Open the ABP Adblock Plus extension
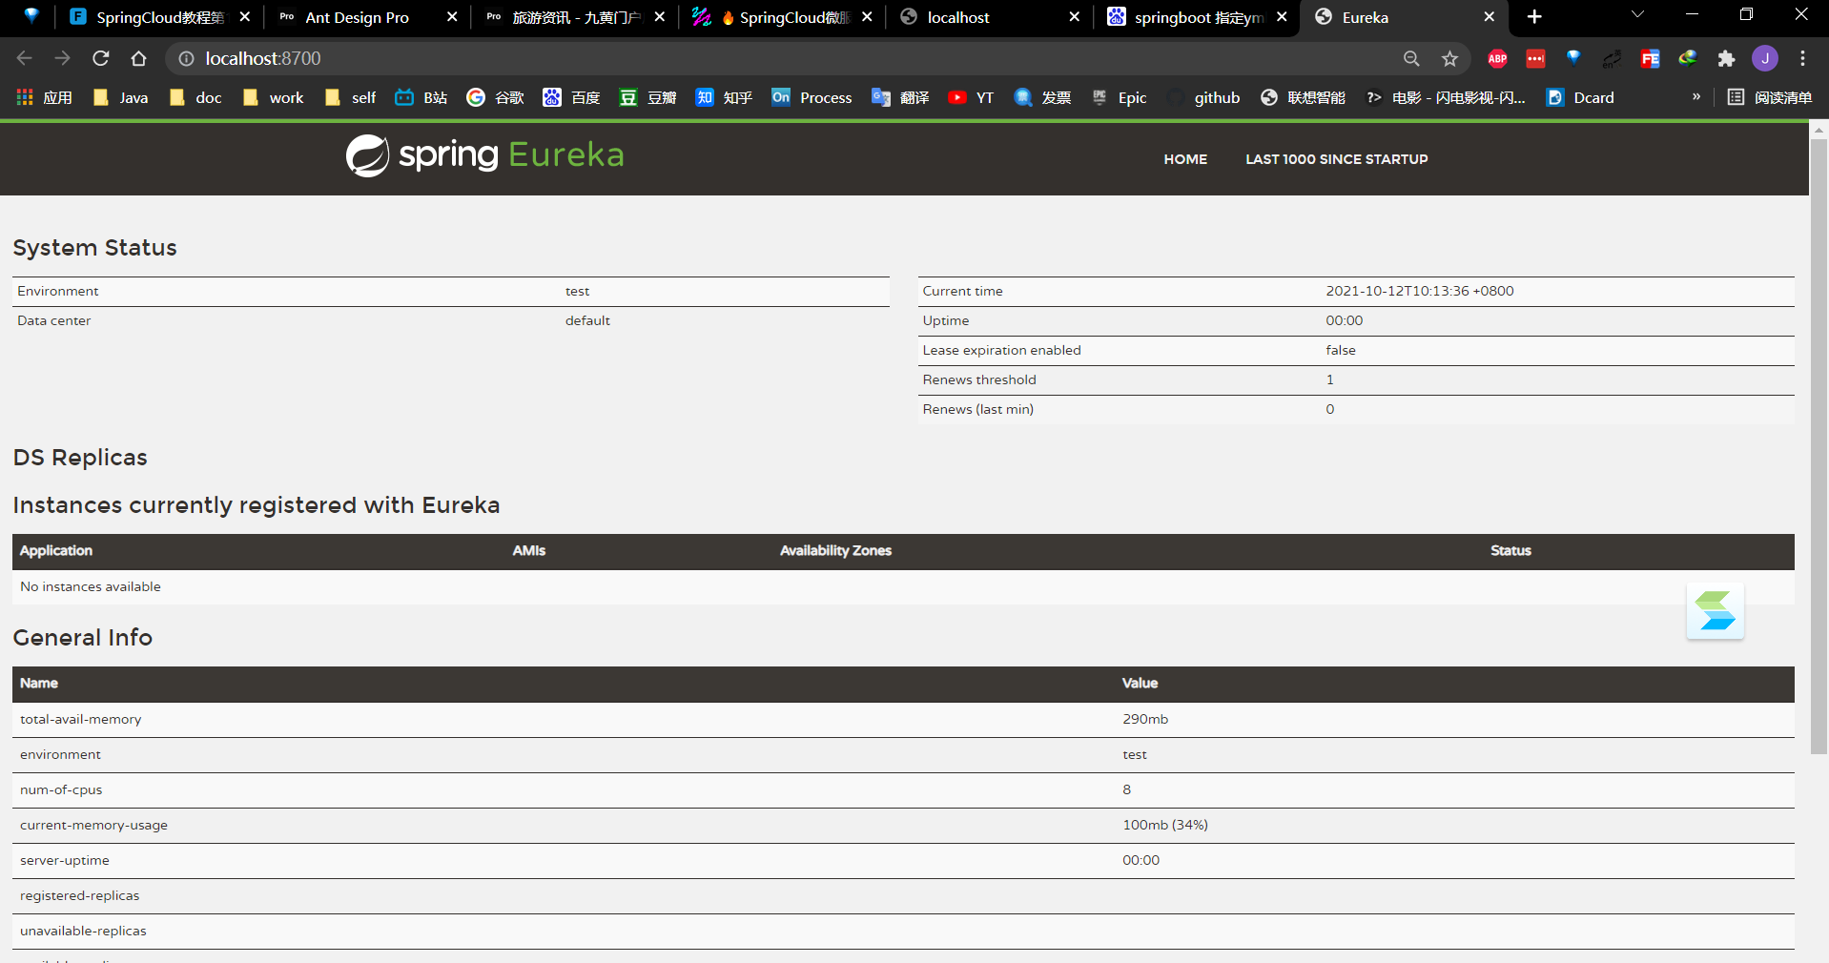The height and width of the screenshot is (963, 1829). (x=1497, y=58)
